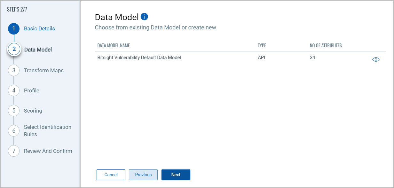394x188 pixels.
Task: Open the Profile step label
Action: click(x=32, y=90)
